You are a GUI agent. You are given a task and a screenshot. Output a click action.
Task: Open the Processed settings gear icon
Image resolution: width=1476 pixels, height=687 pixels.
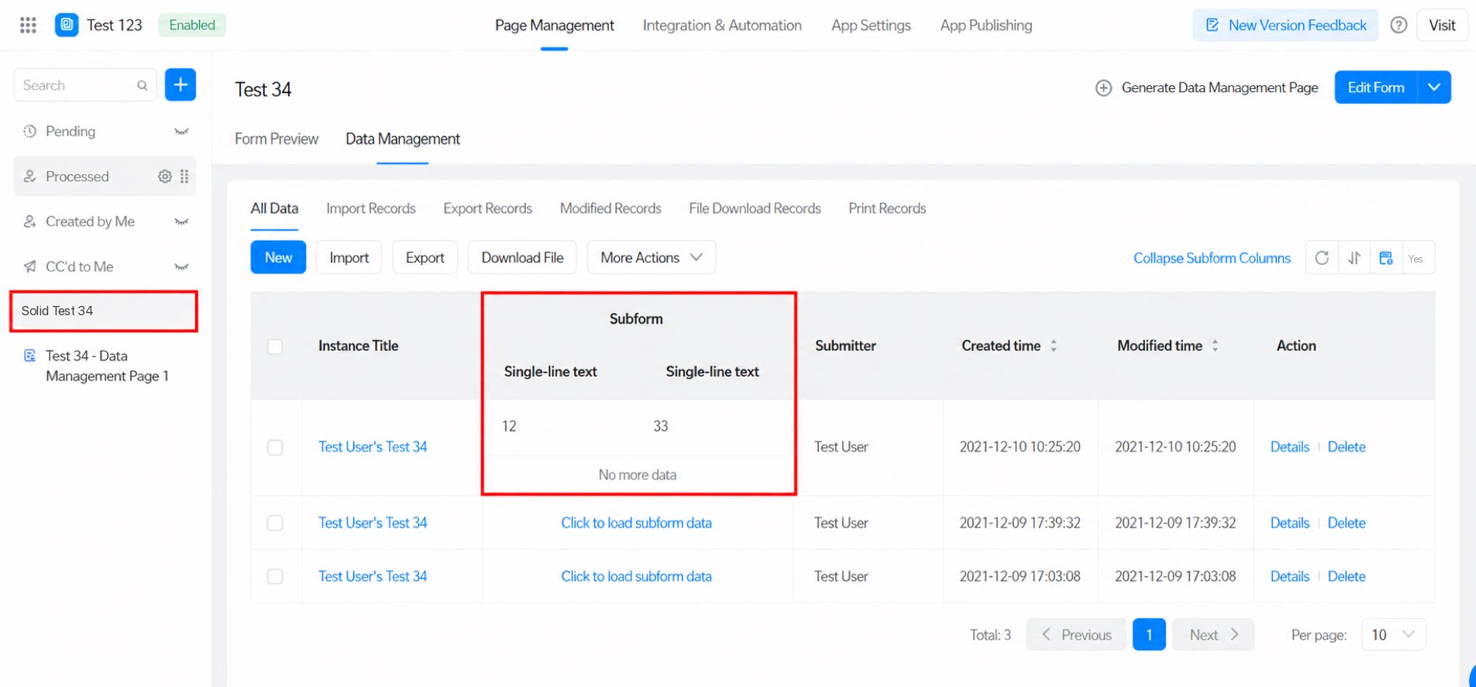(x=164, y=177)
